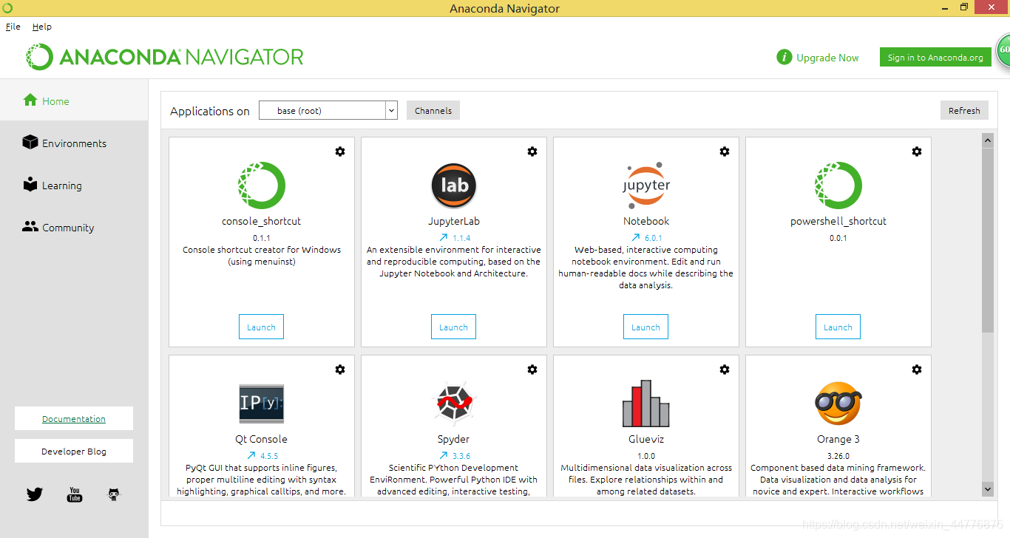Image resolution: width=1010 pixels, height=538 pixels.
Task: Open settings gear on Spyder card
Action: pos(532,370)
